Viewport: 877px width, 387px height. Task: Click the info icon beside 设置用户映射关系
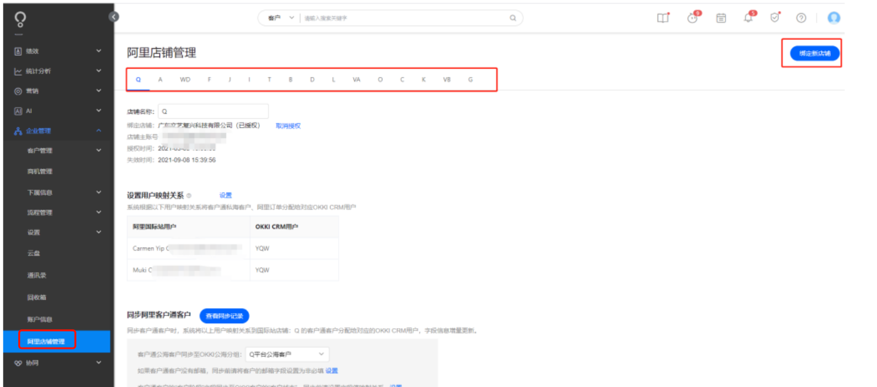tap(189, 196)
